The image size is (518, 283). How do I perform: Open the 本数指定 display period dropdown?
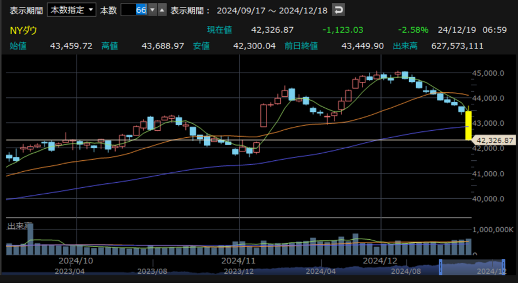71,10
